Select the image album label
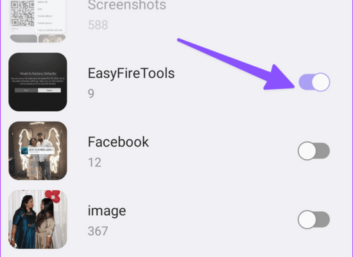Screen dimensions: 353x257 coord(107,211)
